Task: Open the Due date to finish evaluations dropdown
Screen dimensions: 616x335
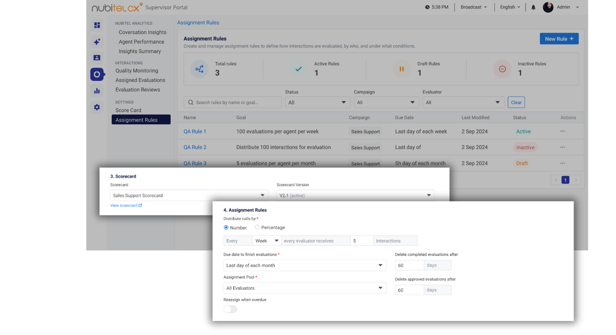Action: (305, 265)
